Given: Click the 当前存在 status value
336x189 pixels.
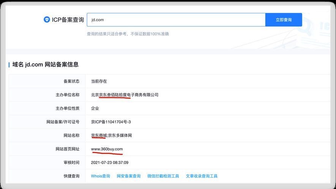Looking at the screenshot, I should click(x=99, y=81).
